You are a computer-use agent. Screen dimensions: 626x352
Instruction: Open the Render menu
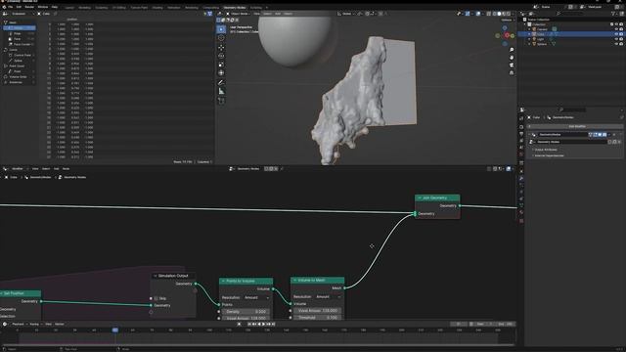[x=29, y=7]
